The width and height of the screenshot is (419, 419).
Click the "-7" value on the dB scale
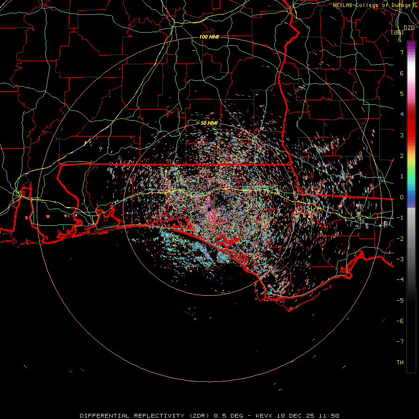click(400, 342)
